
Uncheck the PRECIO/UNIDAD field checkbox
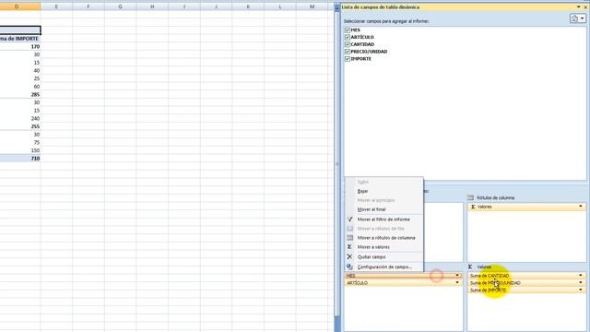point(348,52)
